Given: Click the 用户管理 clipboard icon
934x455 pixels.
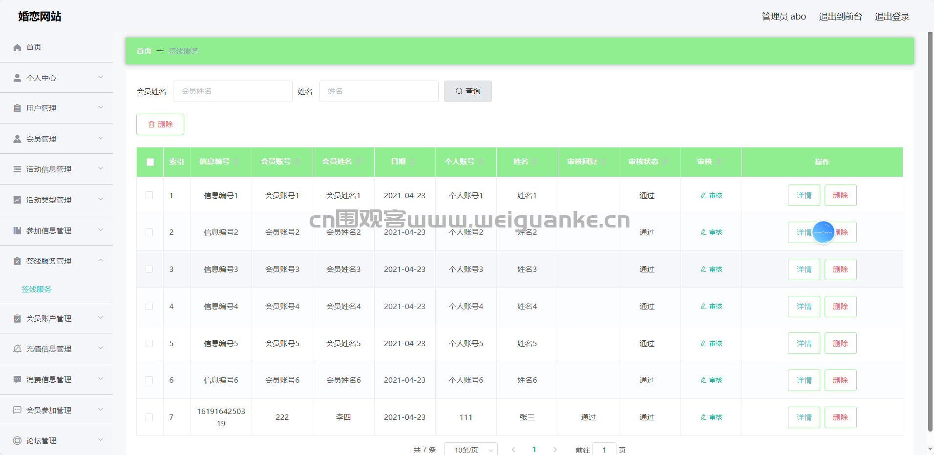Looking at the screenshot, I should pyautogui.click(x=17, y=108).
